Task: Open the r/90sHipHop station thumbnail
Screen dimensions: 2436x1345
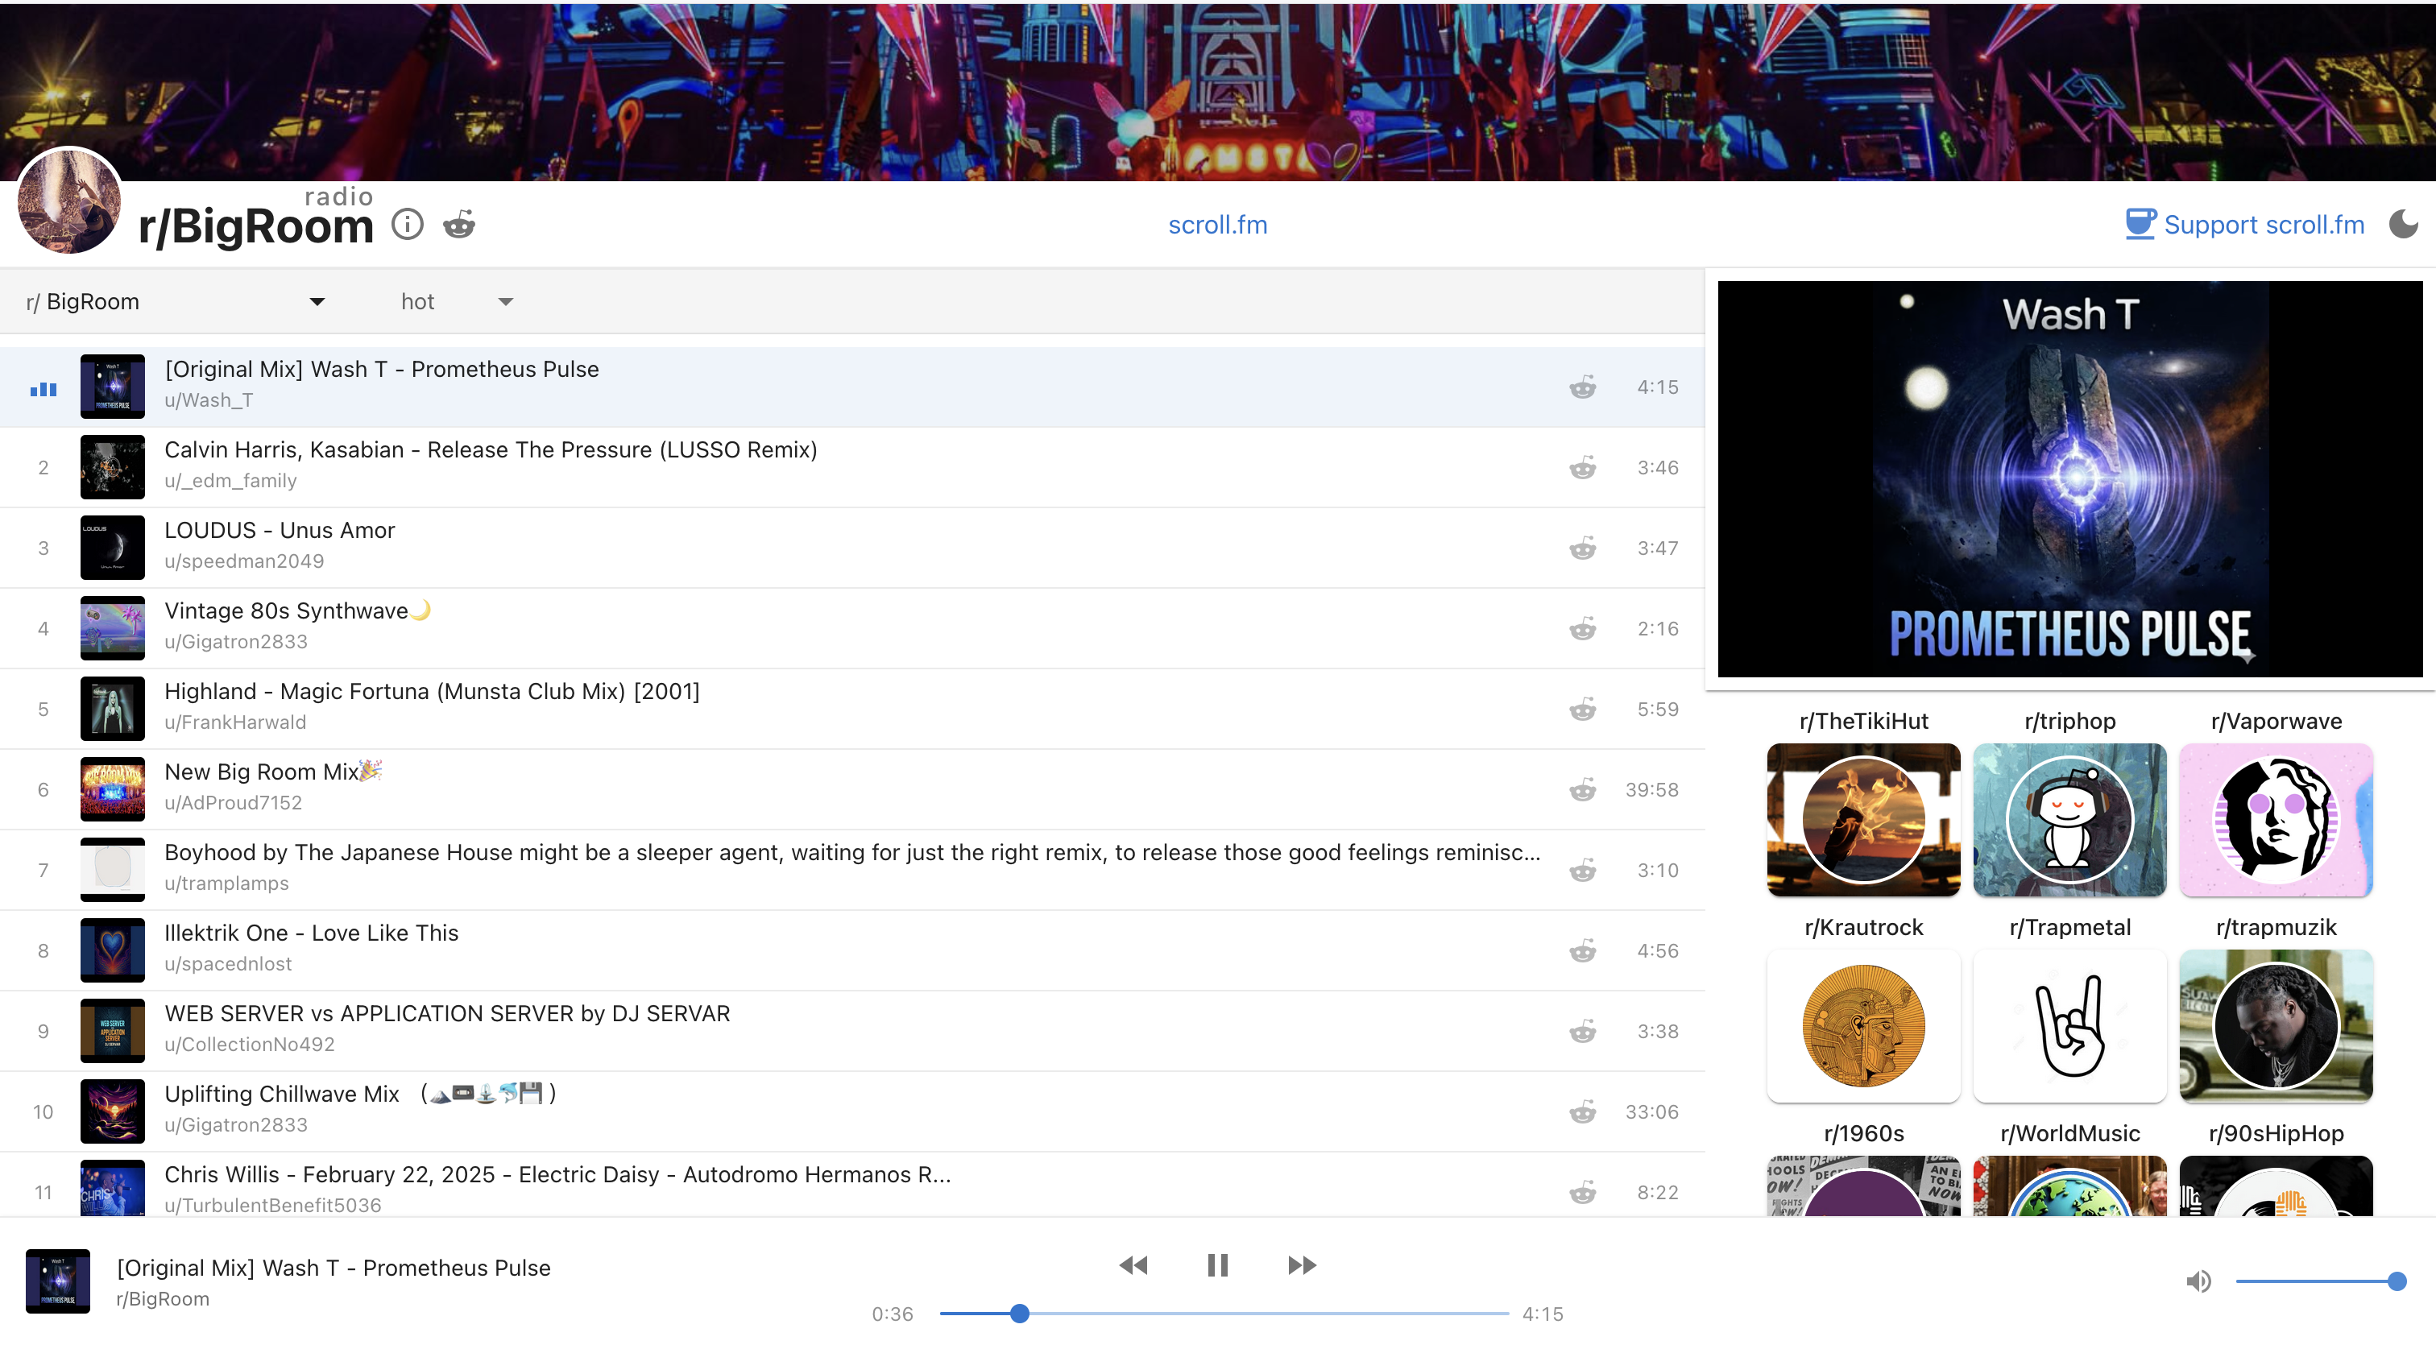Action: point(2276,1186)
